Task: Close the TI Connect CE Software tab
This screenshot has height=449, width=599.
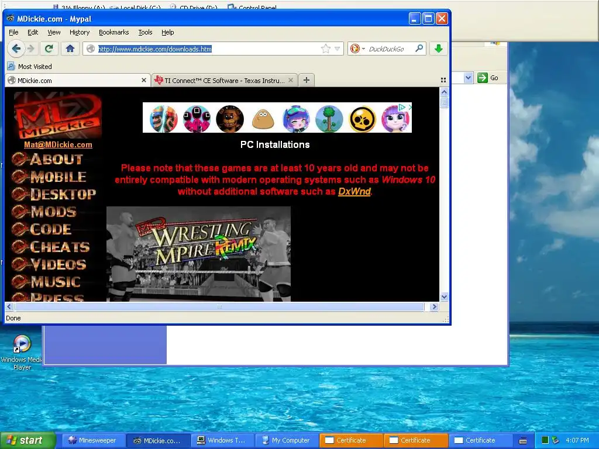Action: [291, 80]
